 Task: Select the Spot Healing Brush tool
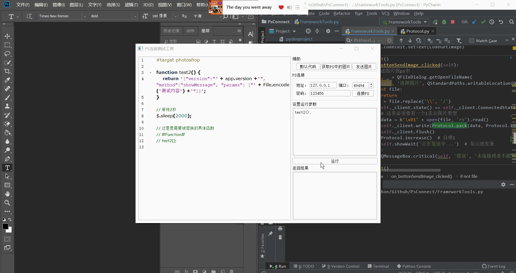[7, 89]
